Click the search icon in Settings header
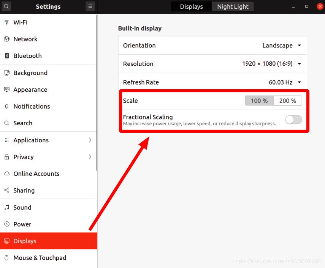Image resolution: width=325 pixels, height=268 pixels. (x=6, y=6)
